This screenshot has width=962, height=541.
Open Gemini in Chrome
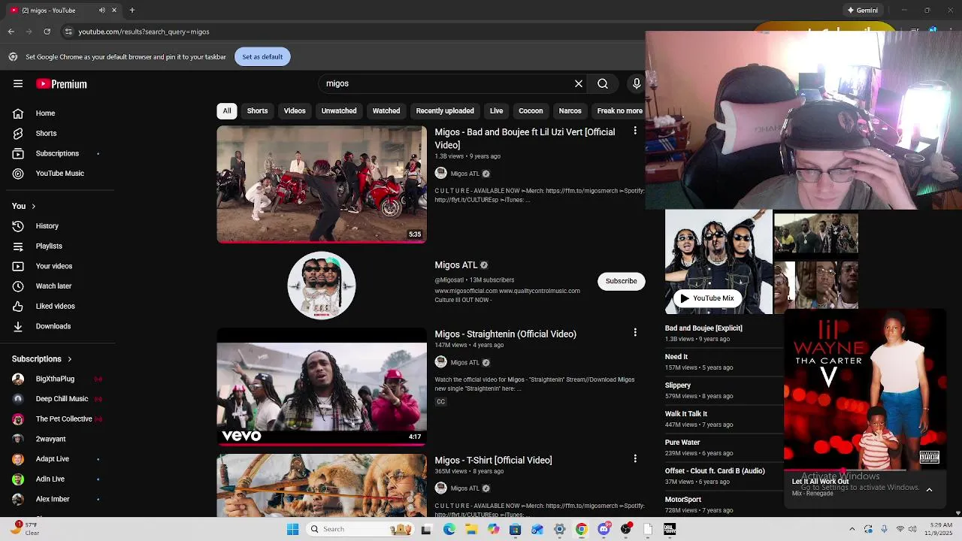pyautogui.click(x=863, y=11)
